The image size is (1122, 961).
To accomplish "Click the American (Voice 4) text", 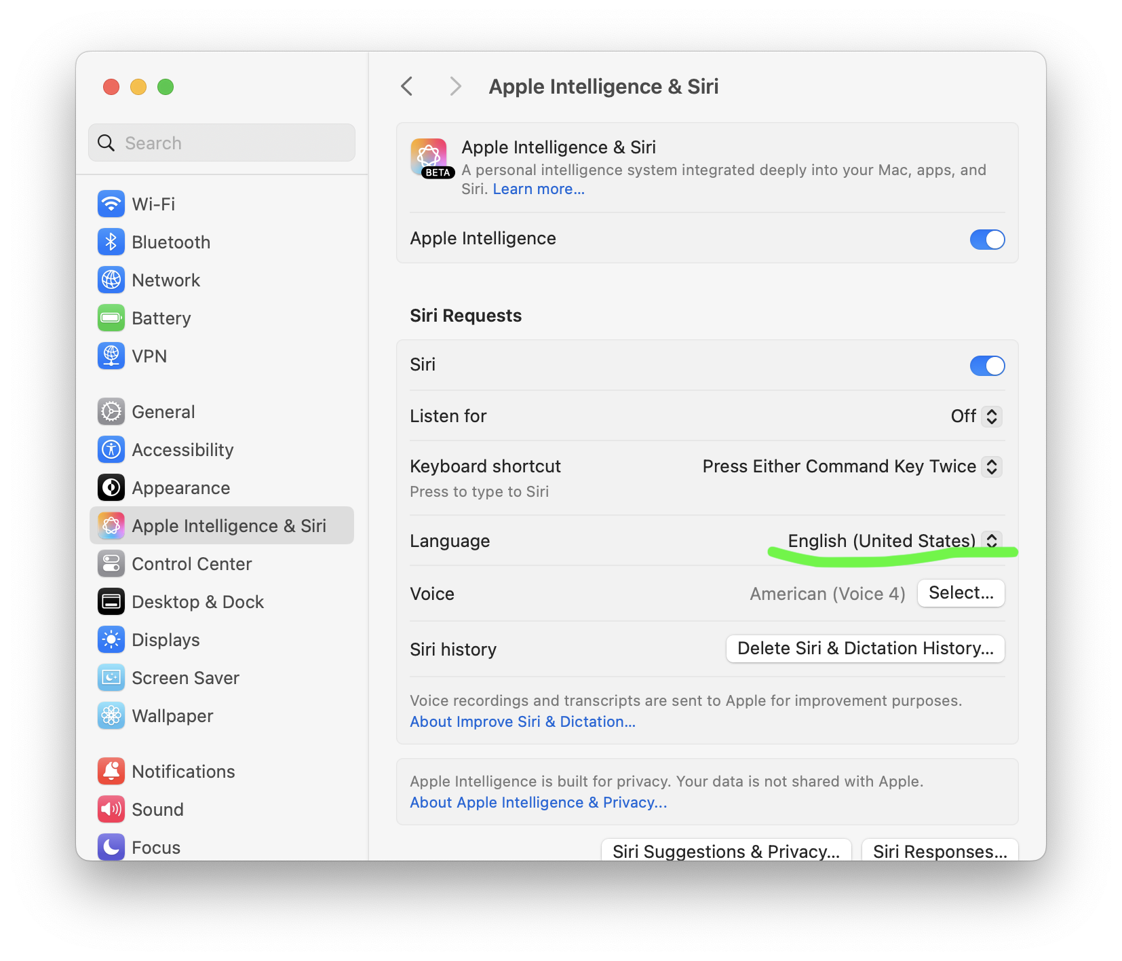I will tap(828, 594).
